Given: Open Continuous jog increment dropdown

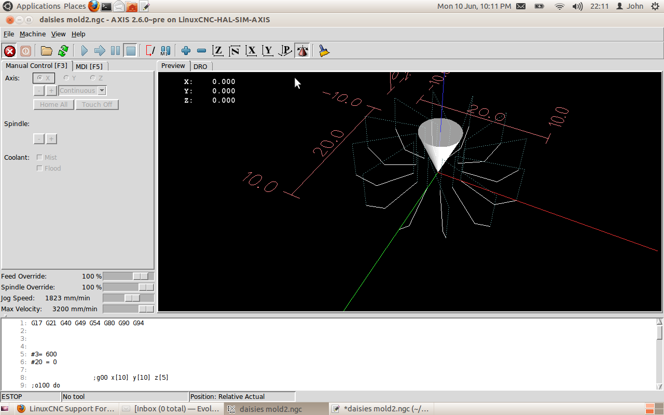Looking at the screenshot, I should point(82,91).
